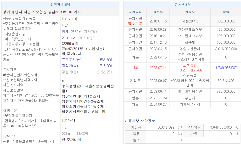Click the arrow icon beside 등기부 요약정보

tap(126, 121)
